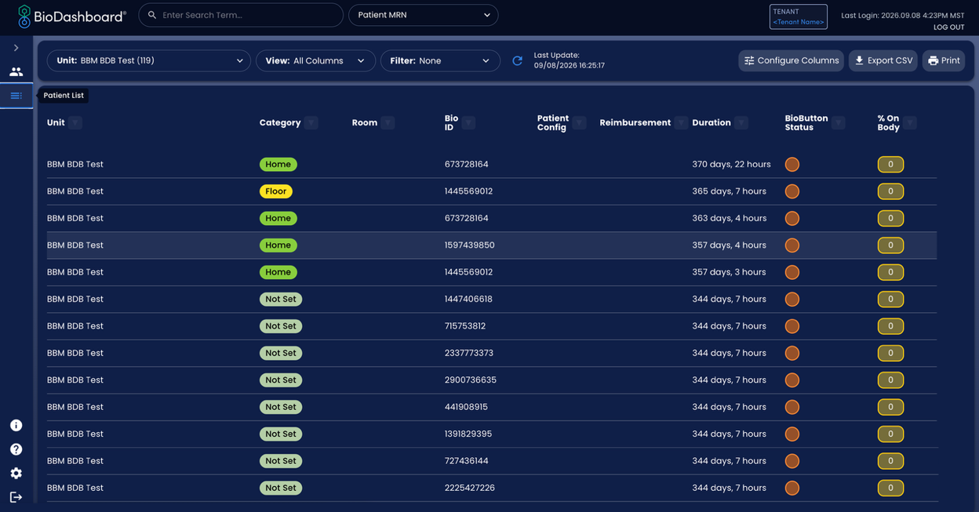The height and width of the screenshot is (512, 979).
Task: Open the Unit selector dropdown
Action: click(x=149, y=60)
